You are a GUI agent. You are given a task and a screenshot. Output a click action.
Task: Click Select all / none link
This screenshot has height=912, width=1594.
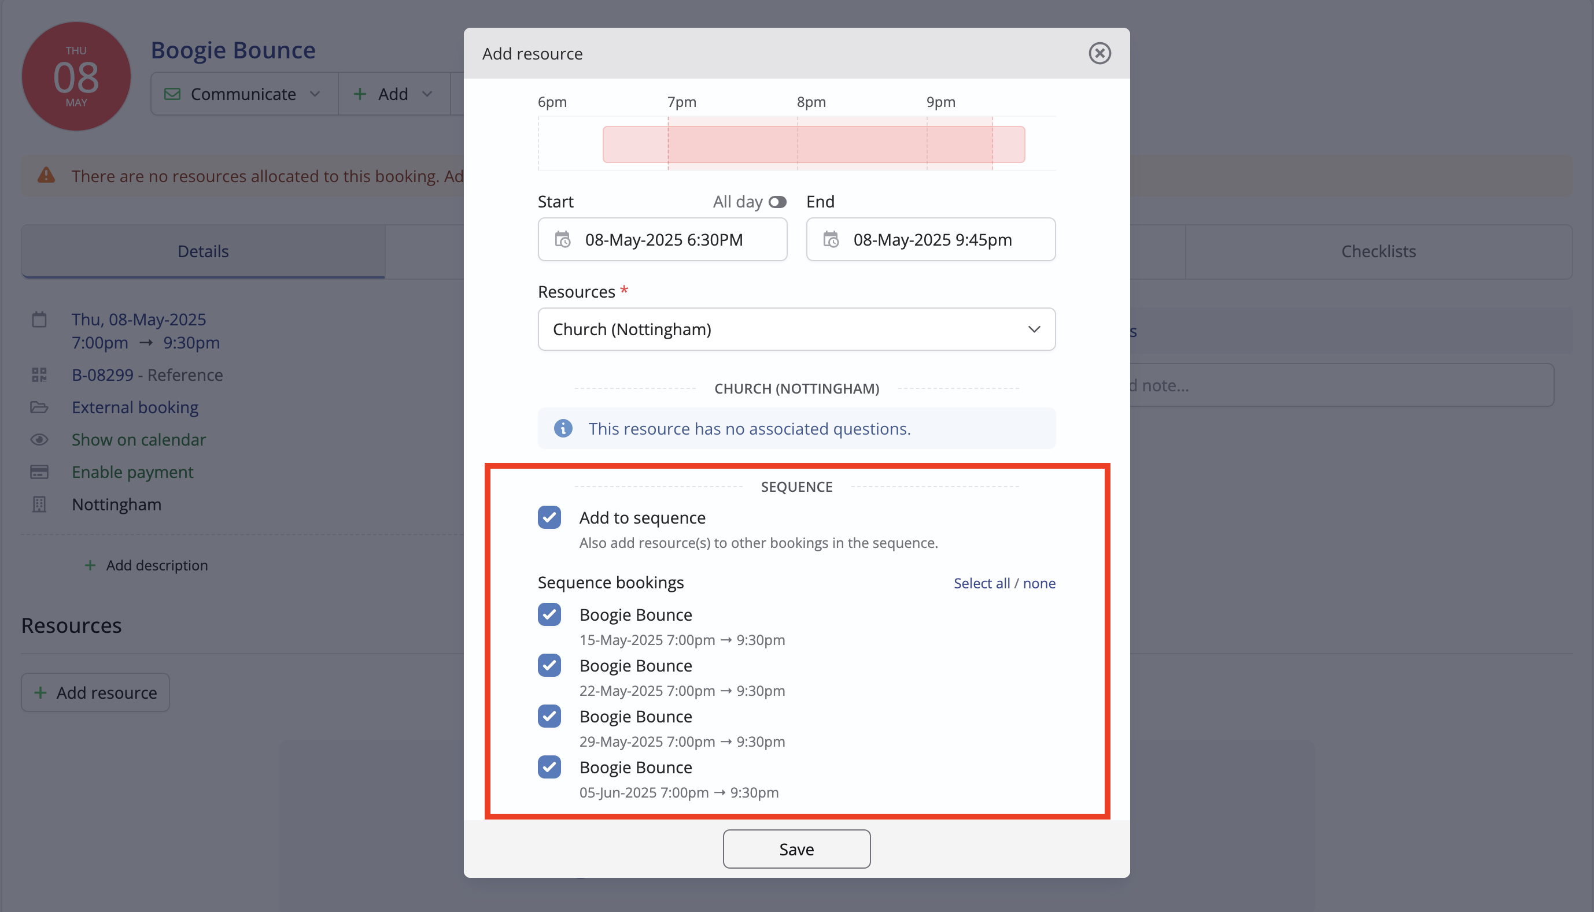click(x=1004, y=583)
